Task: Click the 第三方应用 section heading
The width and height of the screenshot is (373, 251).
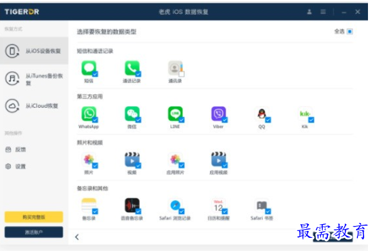Action: pos(90,96)
